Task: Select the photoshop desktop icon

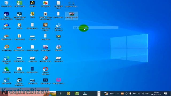Action: 45,81
